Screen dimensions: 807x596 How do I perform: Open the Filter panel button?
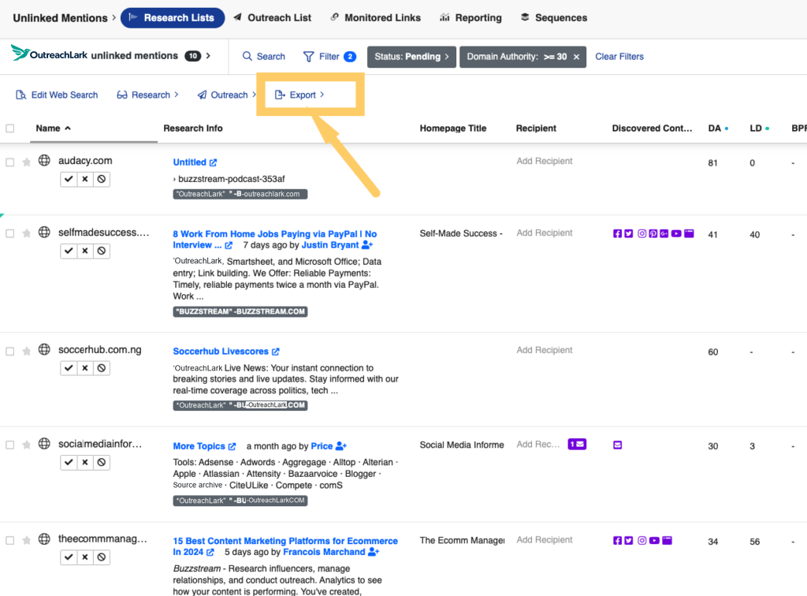[329, 57]
